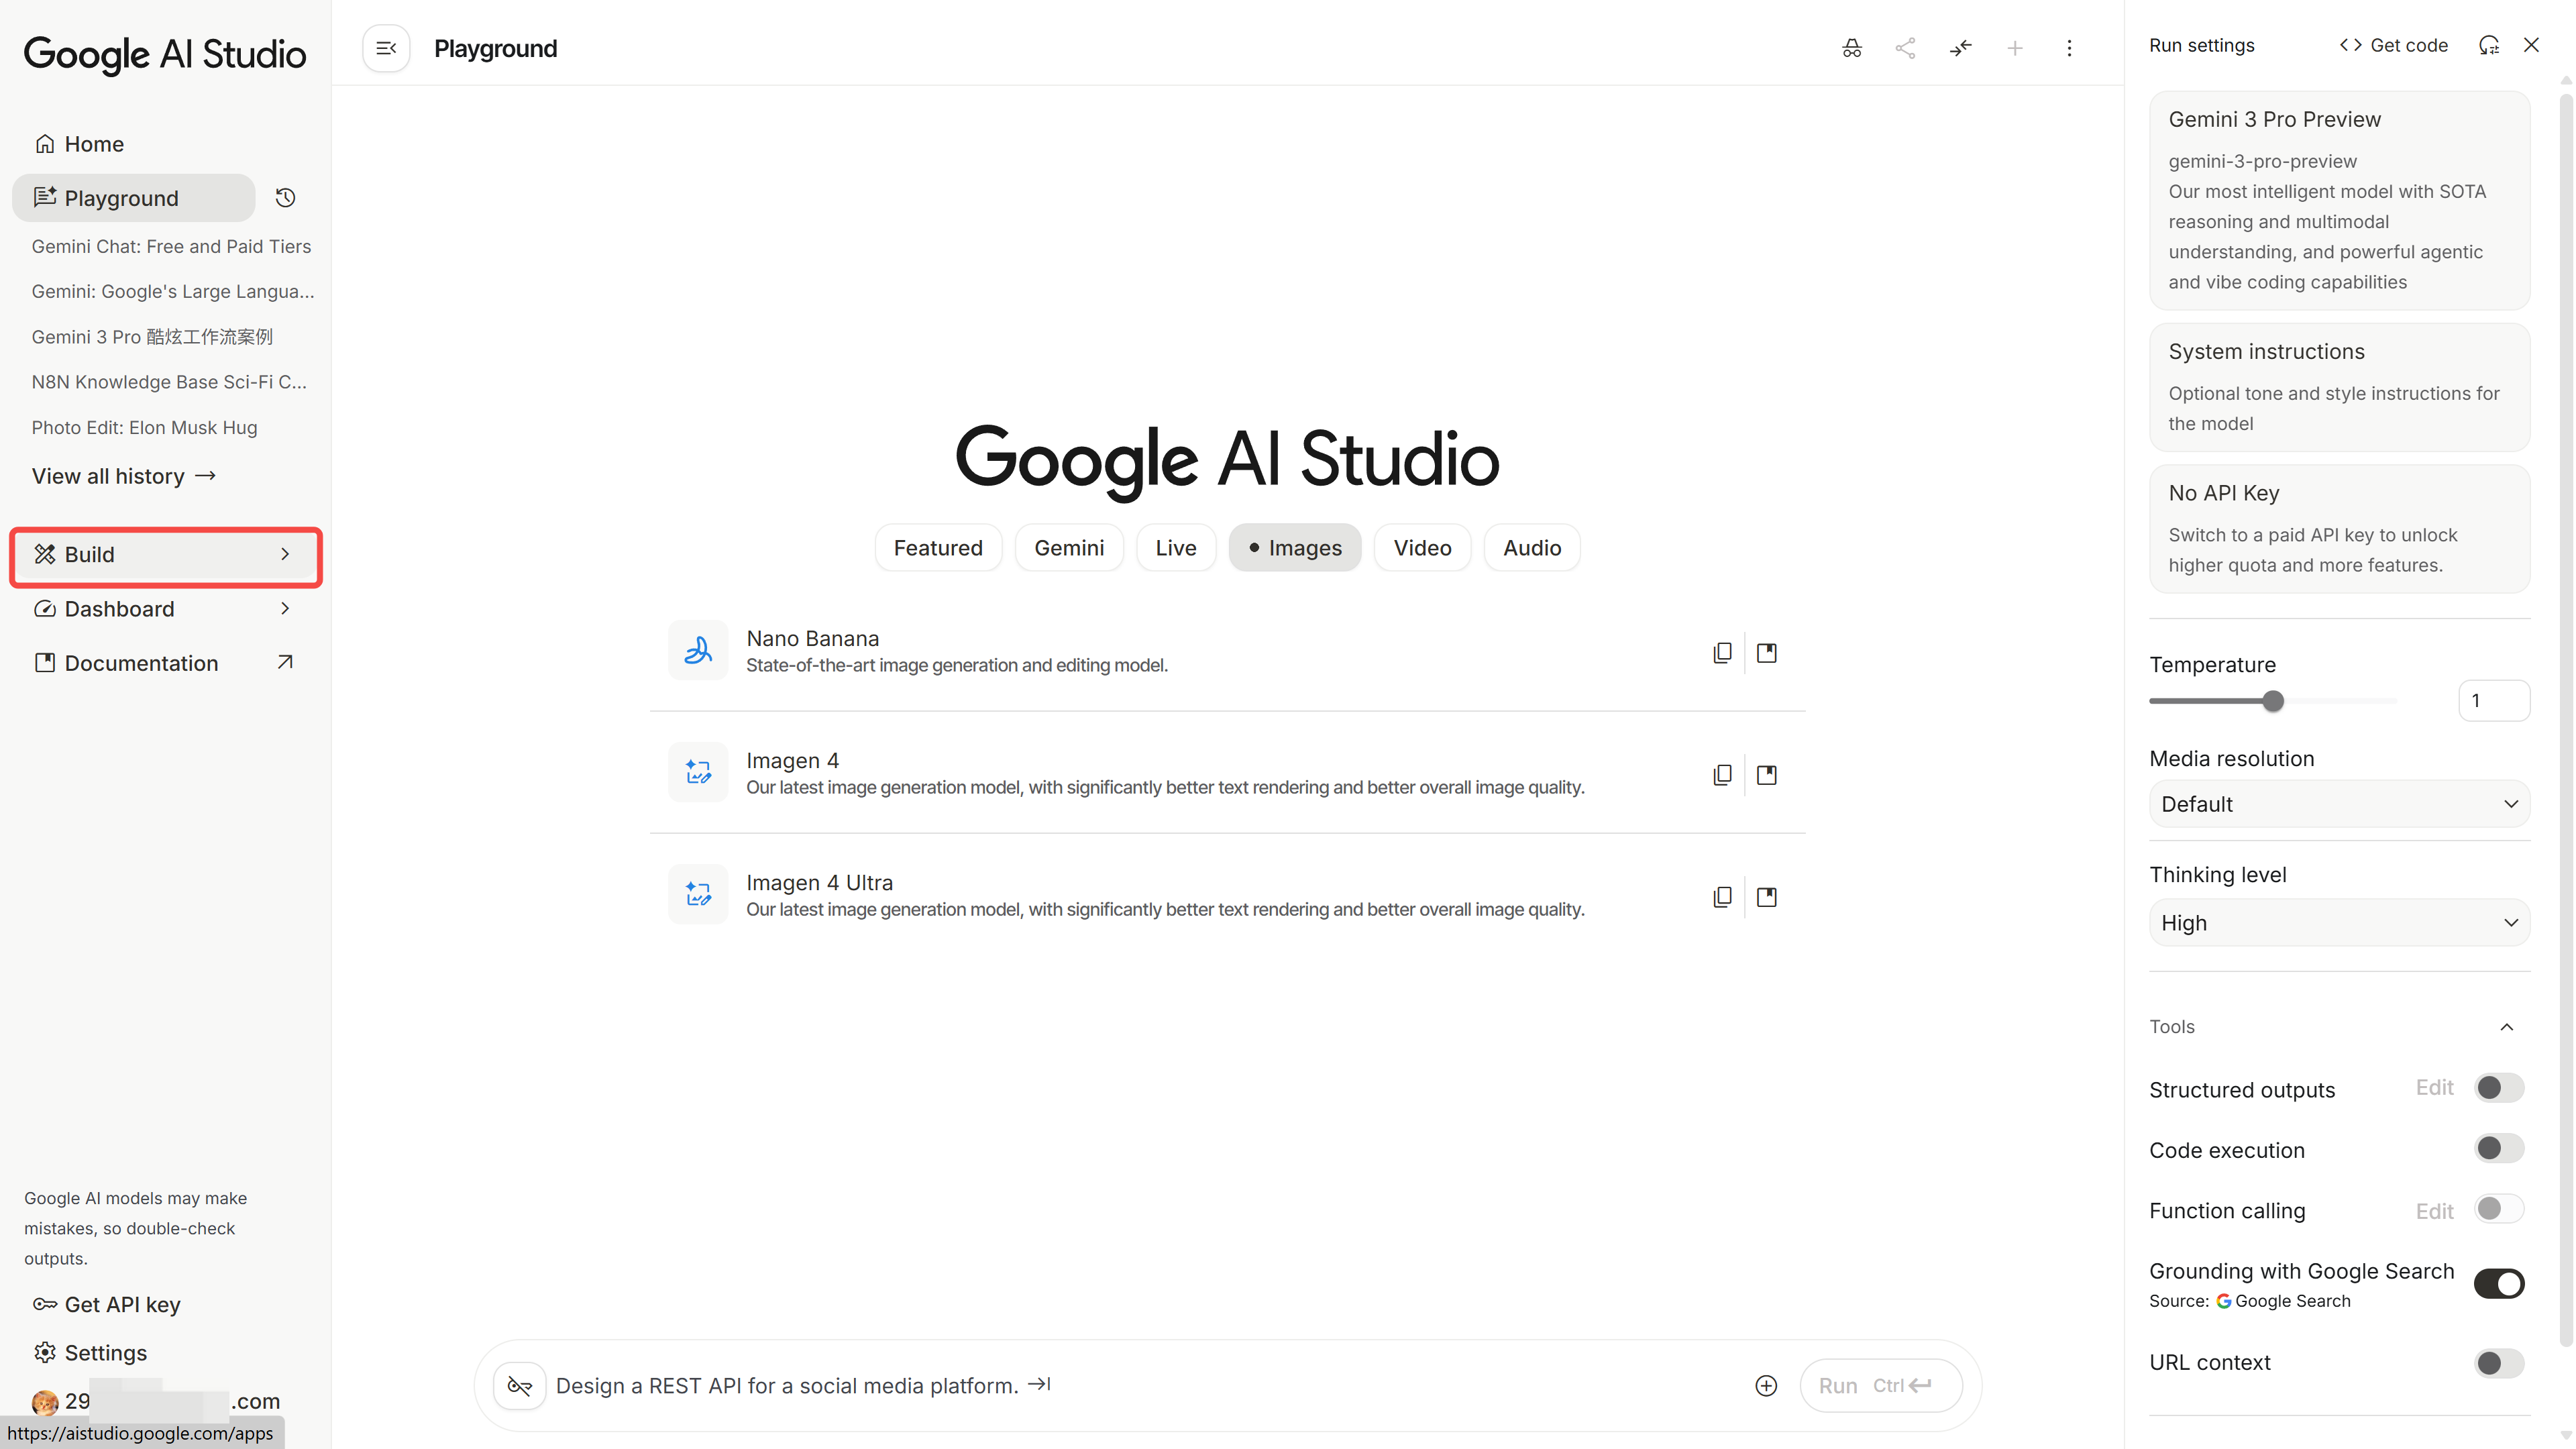Screen dimensions: 2576x1449
Task: Select the Featured tab
Action: pos(937,548)
